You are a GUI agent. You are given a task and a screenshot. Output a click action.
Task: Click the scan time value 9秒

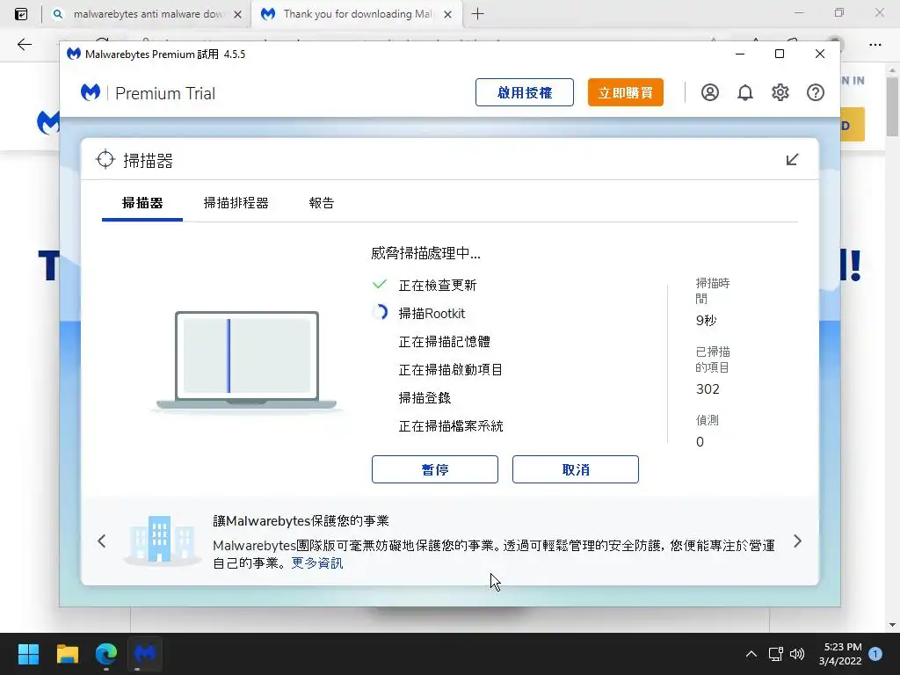point(706,320)
